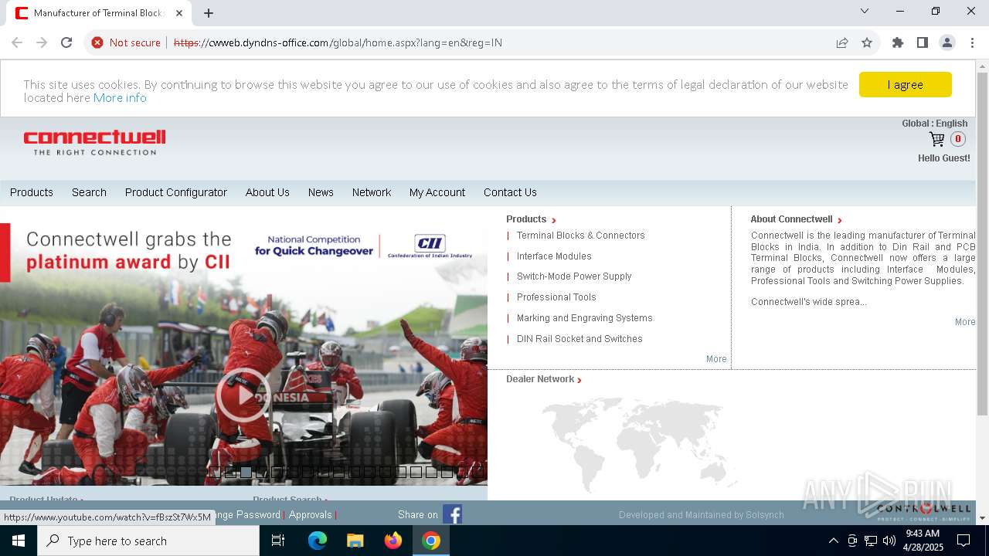Switch to Chrome on the taskbar

[x=431, y=541]
